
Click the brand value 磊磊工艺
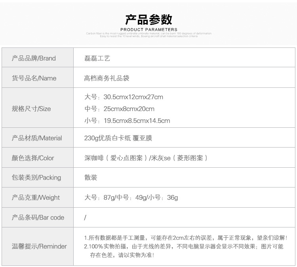[97, 58]
